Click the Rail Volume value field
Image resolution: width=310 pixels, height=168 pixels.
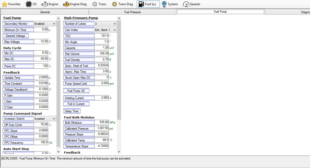point(102,54)
